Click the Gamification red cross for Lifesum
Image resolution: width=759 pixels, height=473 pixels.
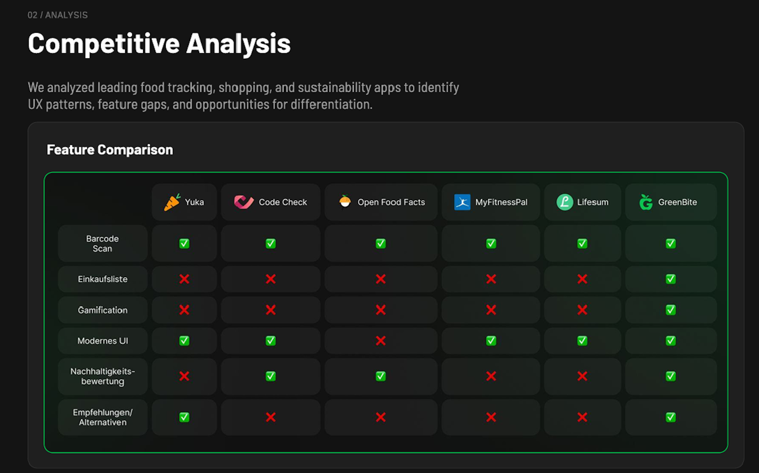[582, 310]
